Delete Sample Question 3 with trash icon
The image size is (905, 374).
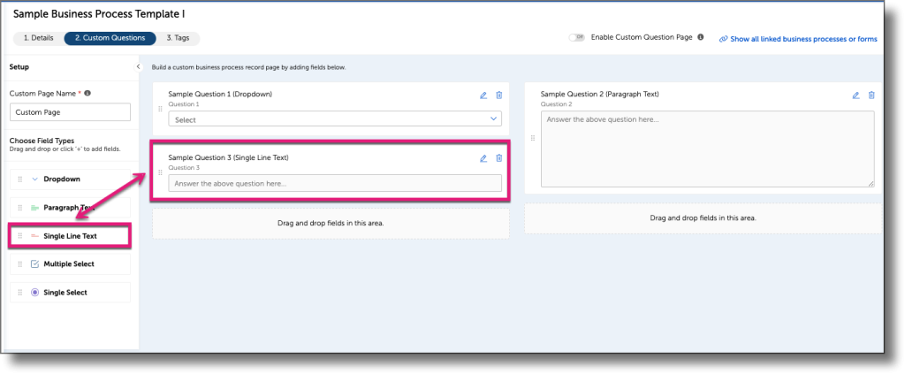point(499,158)
